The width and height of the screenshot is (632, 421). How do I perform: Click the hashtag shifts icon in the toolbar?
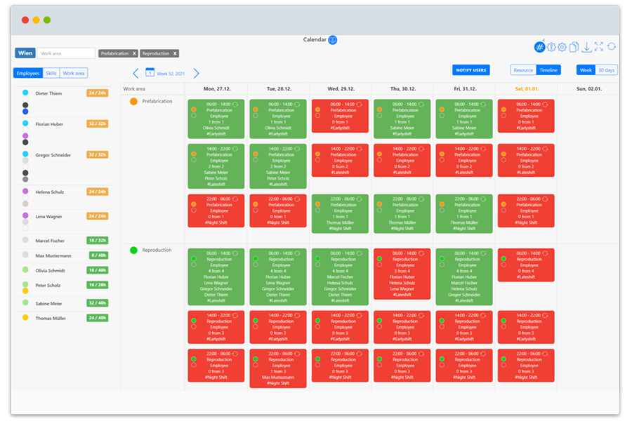click(539, 47)
